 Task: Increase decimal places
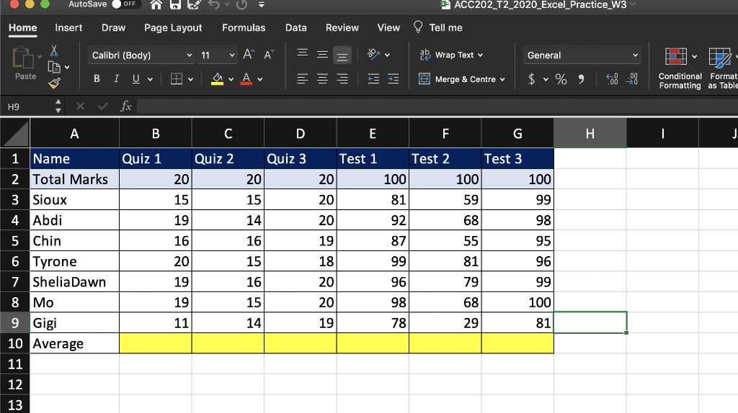(x=612, y=79)
